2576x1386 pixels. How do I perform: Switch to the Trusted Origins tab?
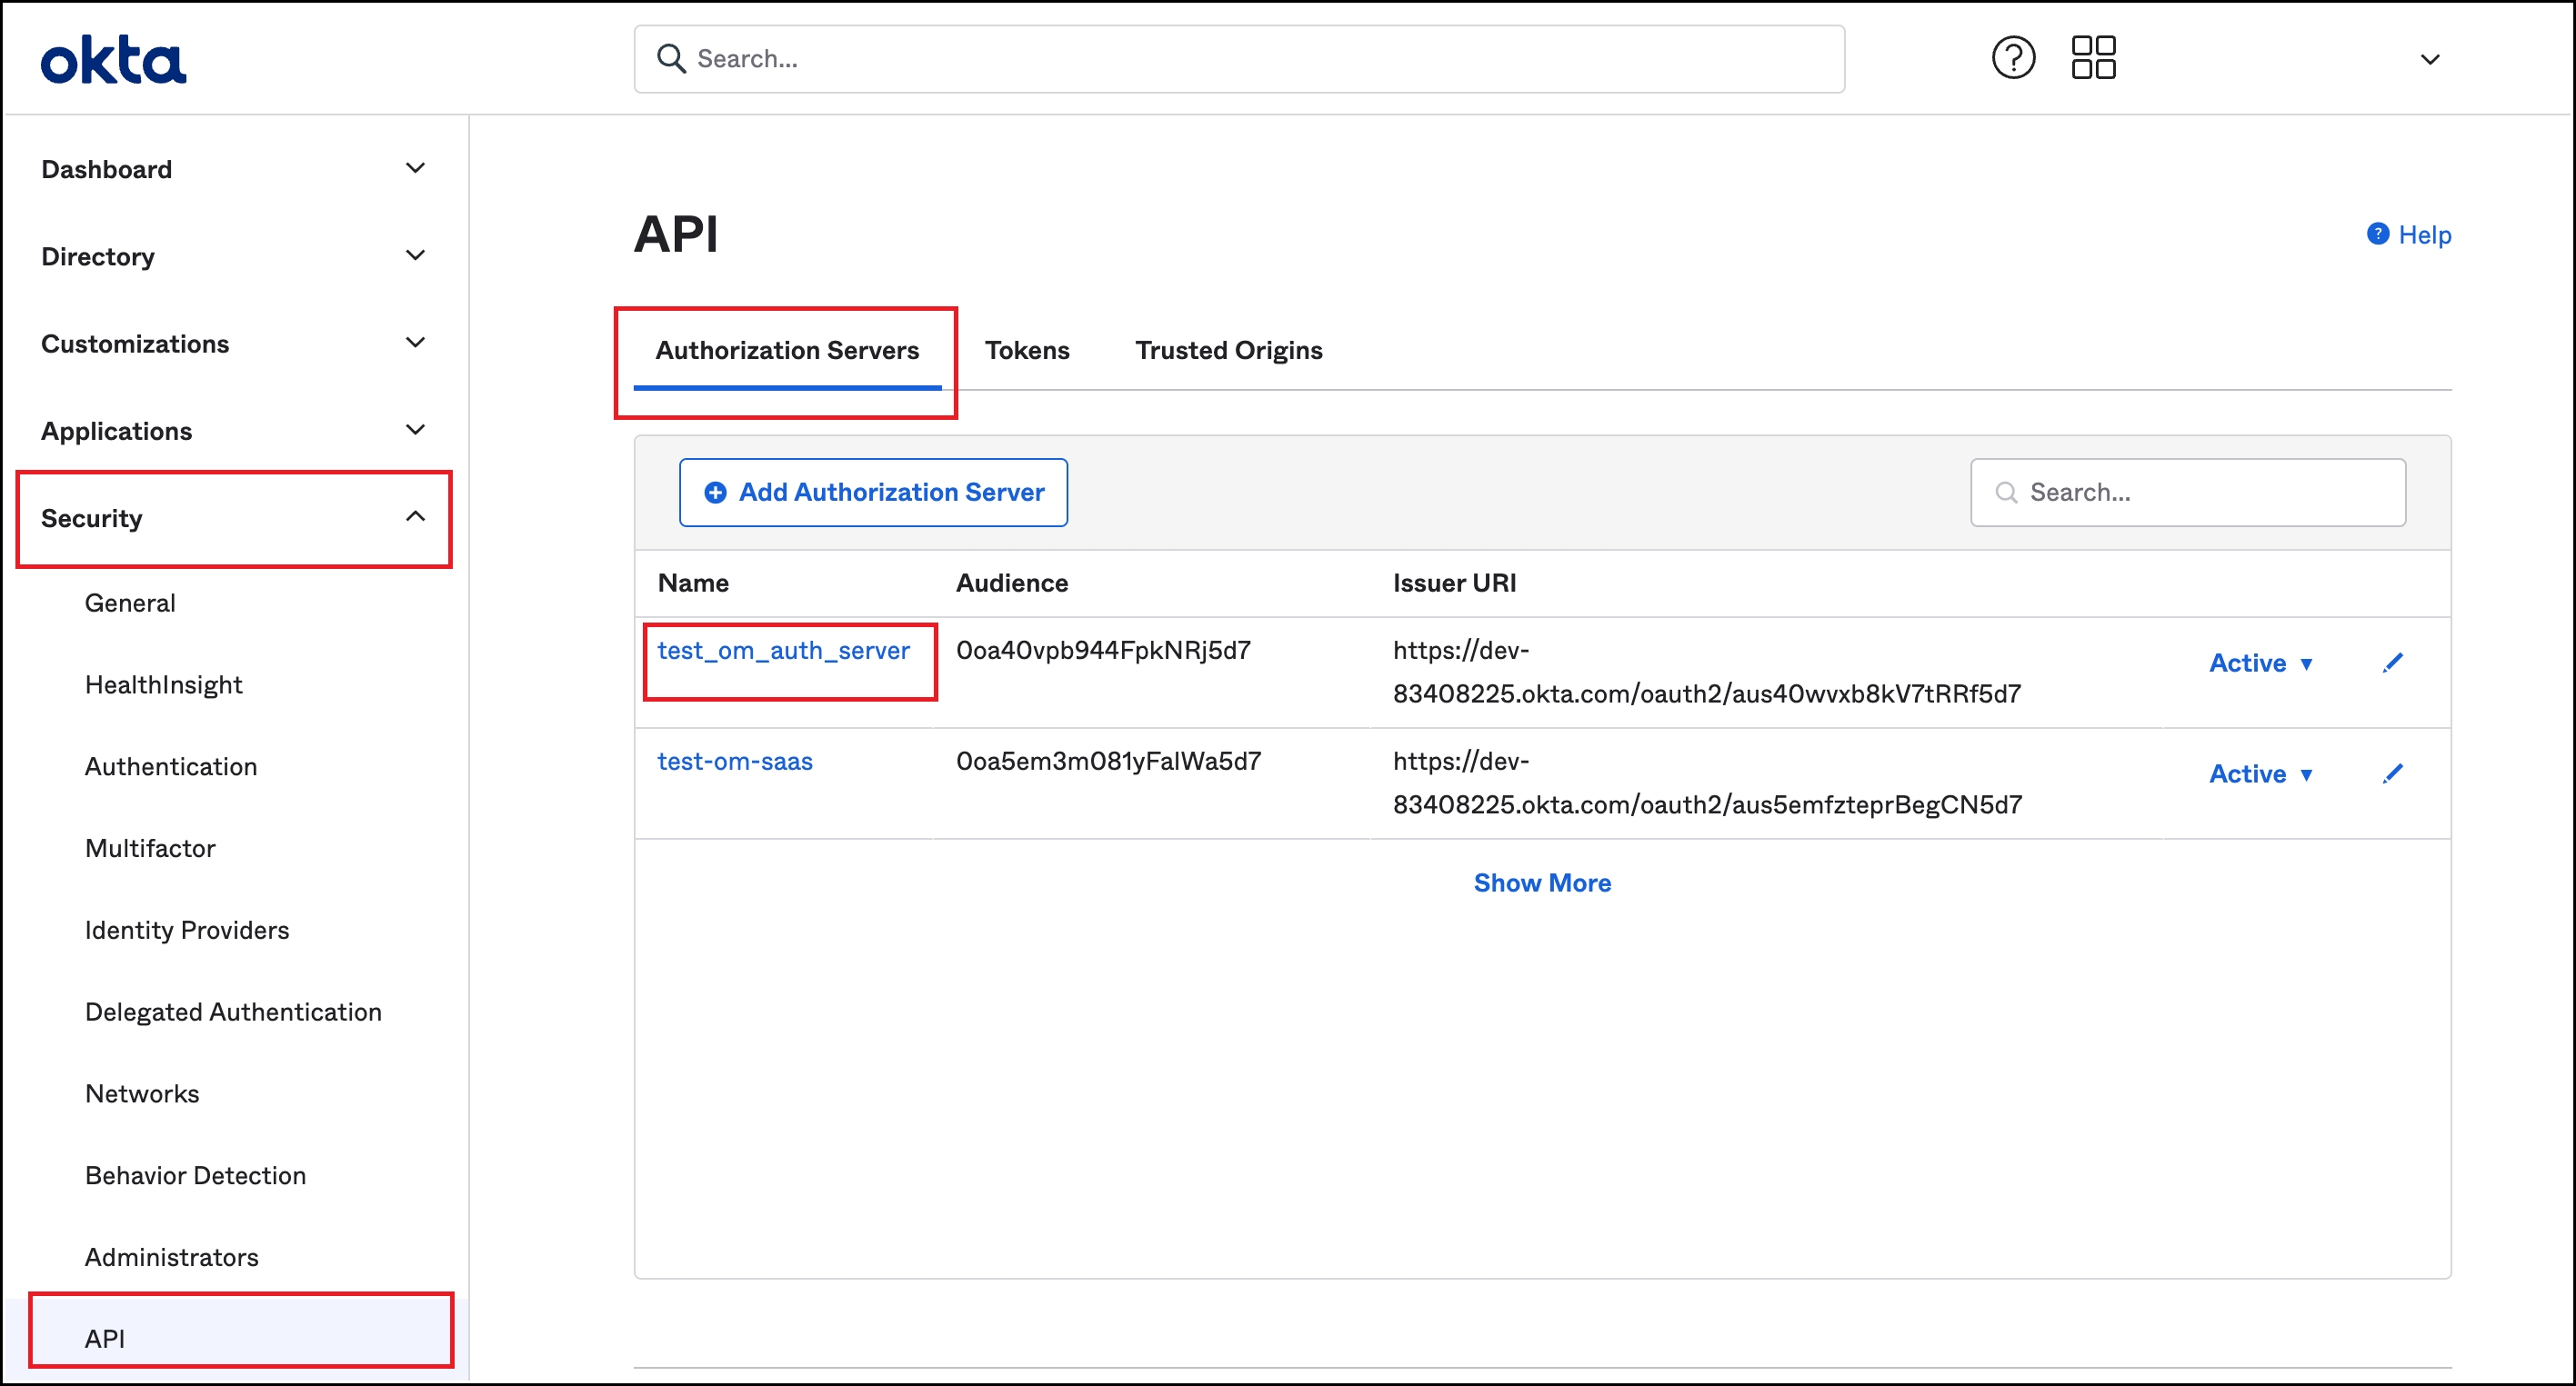(1228, 350)
